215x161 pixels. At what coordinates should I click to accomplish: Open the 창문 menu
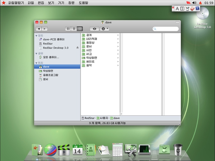[71, 3]
